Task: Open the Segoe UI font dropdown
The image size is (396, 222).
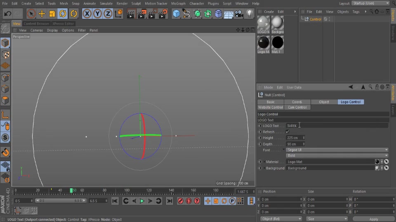Action: tap(337, 150)
